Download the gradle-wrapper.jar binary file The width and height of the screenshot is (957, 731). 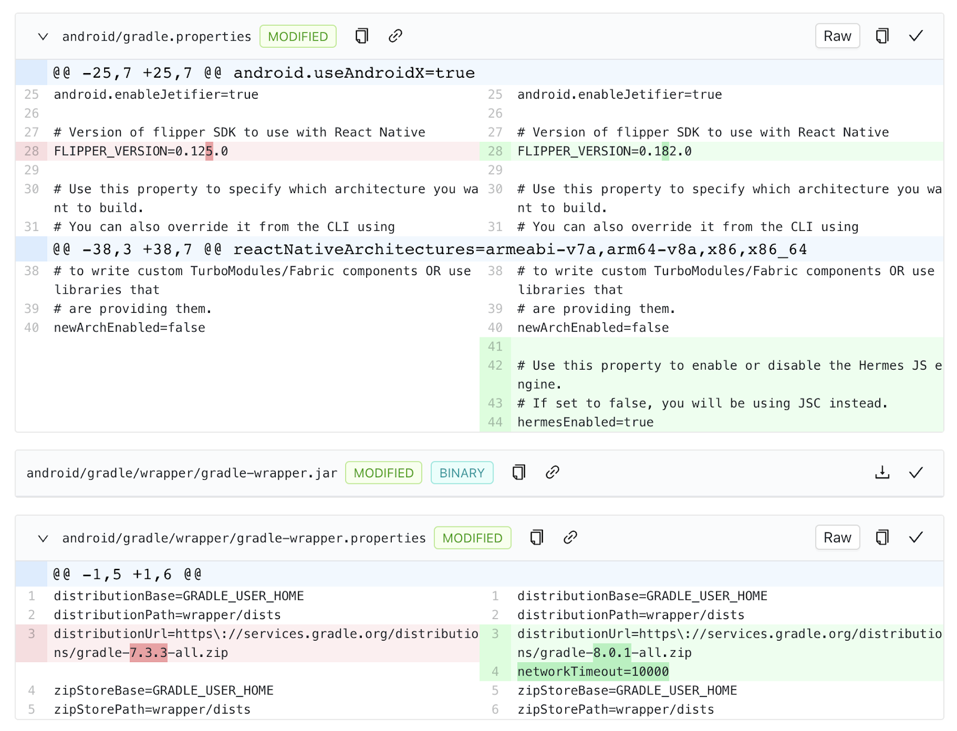(x=882, y=473)
